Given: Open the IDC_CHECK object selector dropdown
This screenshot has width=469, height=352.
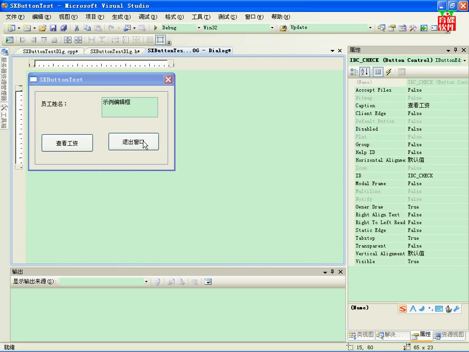Looking at the screenshot, I should [464, 60].
